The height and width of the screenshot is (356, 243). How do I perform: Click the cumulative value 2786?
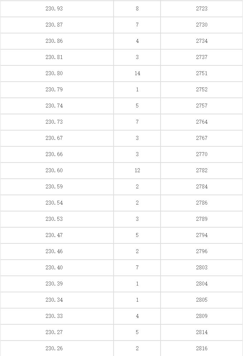click(201, 203)
